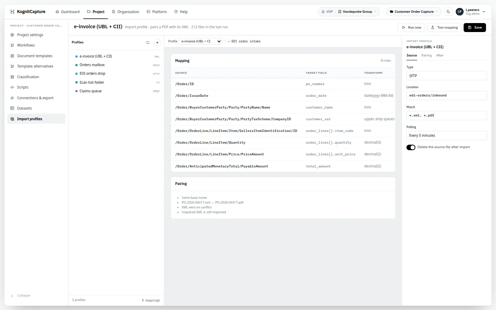Viewport: 496px width, 310px height.
Task: Open Datasets in sidebar
Action: (36, 108)
